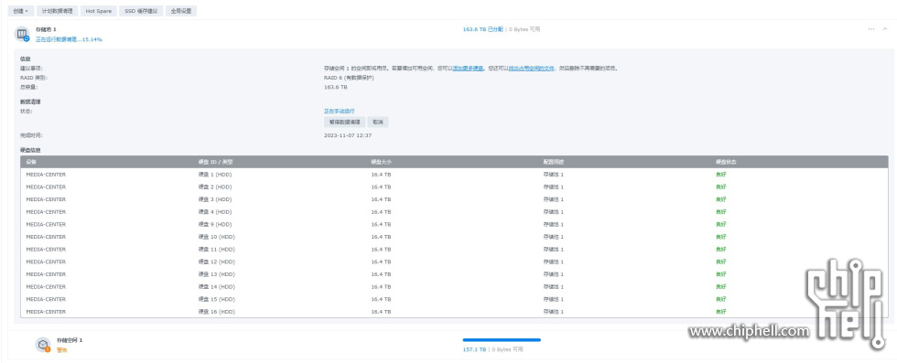This screenshot has height=363, width=897.
Task: Click the 存储空间 1 volume icon
Action: point(43,345)
